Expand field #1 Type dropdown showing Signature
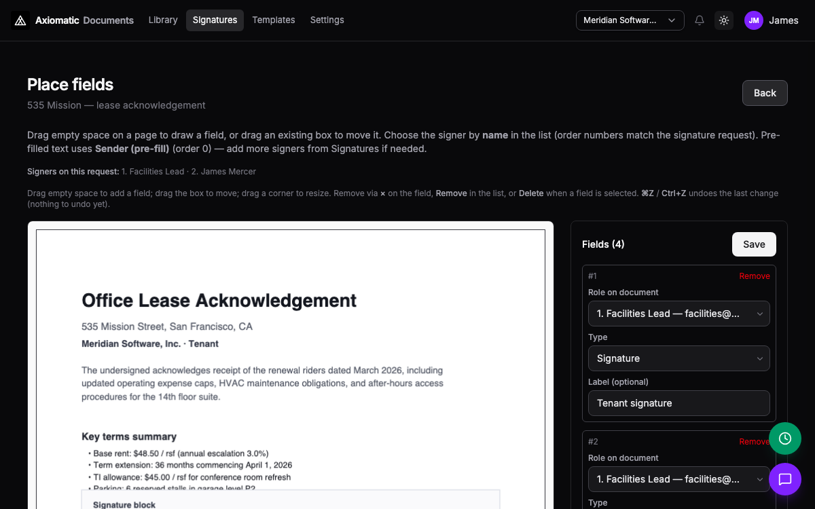Screen dimensions: 815x509 [x=679, y=358]
